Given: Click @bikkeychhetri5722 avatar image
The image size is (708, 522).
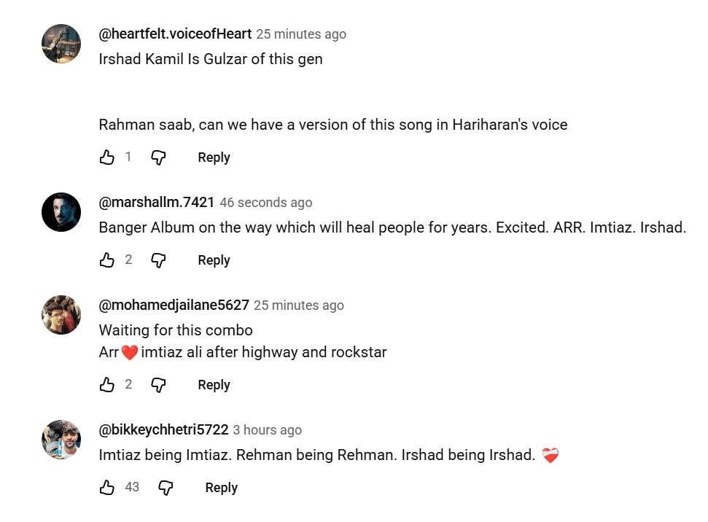Looking at the screenshot, I should pyautogui.click(x=61, y=440).
